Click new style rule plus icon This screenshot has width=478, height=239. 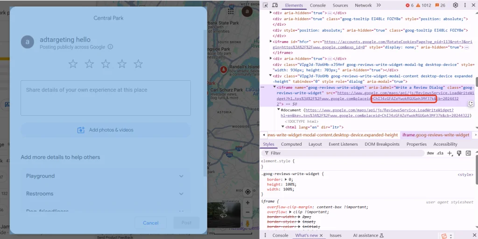(450, 153)
